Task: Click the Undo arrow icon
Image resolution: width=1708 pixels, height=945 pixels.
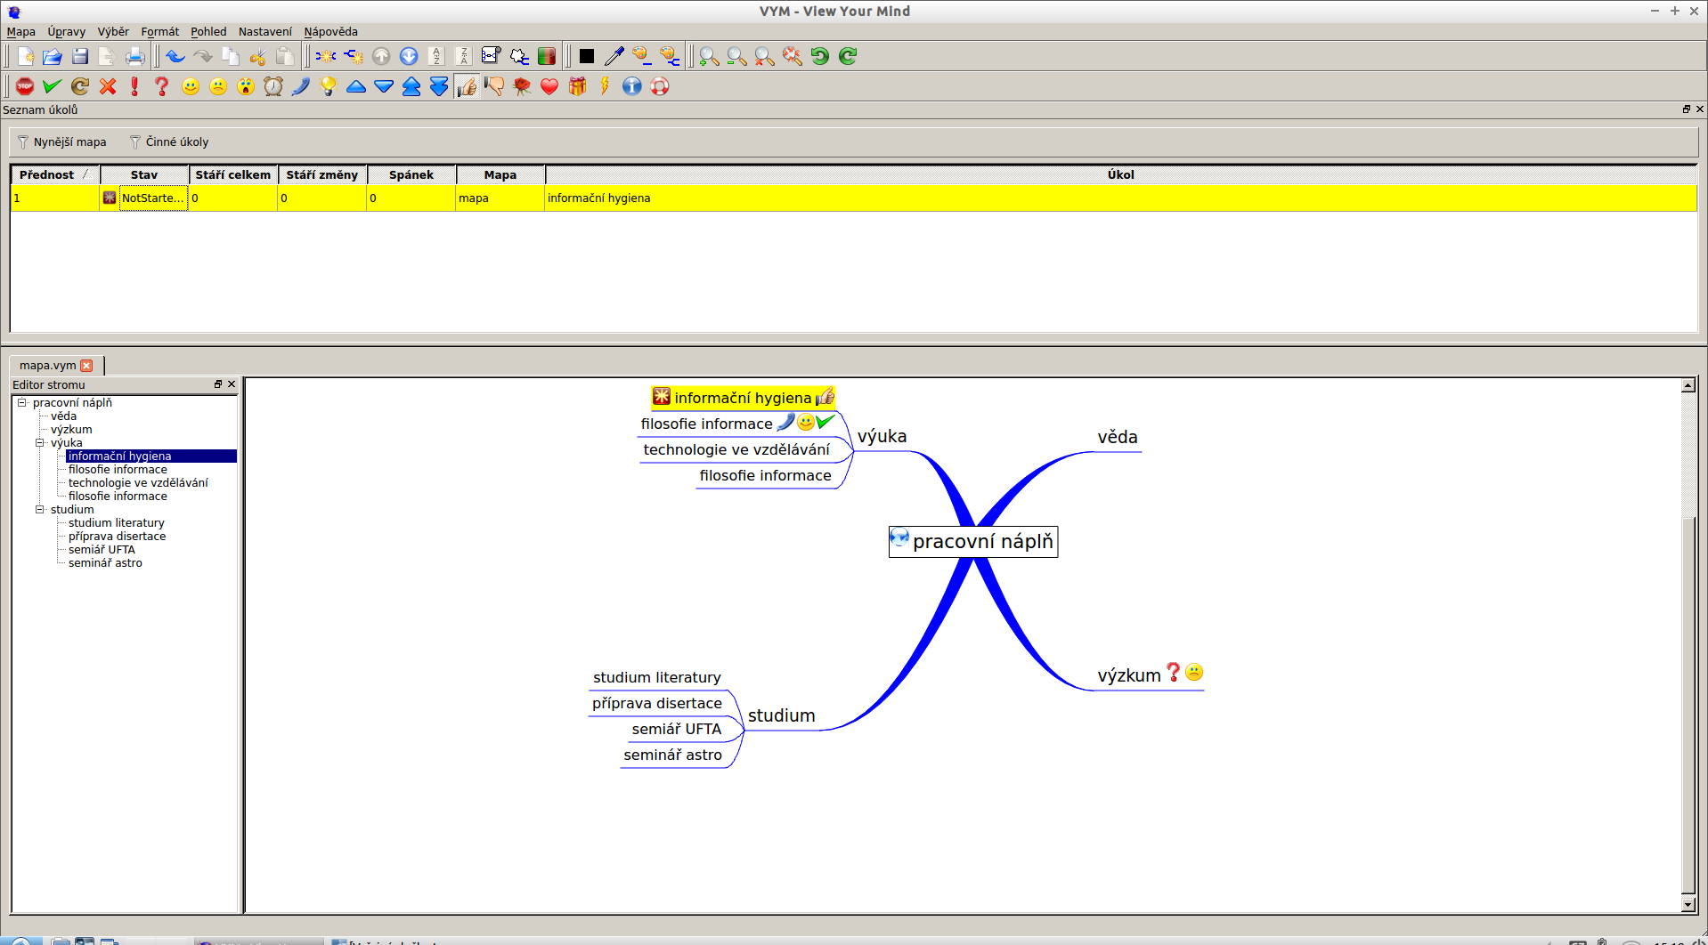Action: (x=175, y=57)
